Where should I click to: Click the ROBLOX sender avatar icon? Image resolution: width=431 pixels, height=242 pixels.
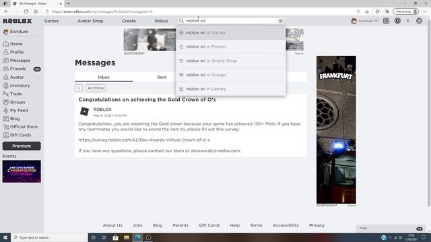pos(84,112)
